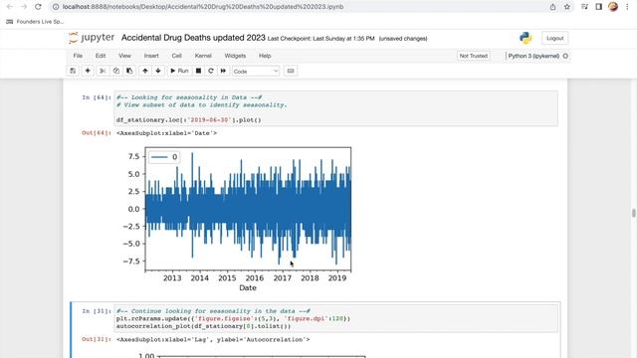Click the (unsaved changes) status text

[403, 39]
